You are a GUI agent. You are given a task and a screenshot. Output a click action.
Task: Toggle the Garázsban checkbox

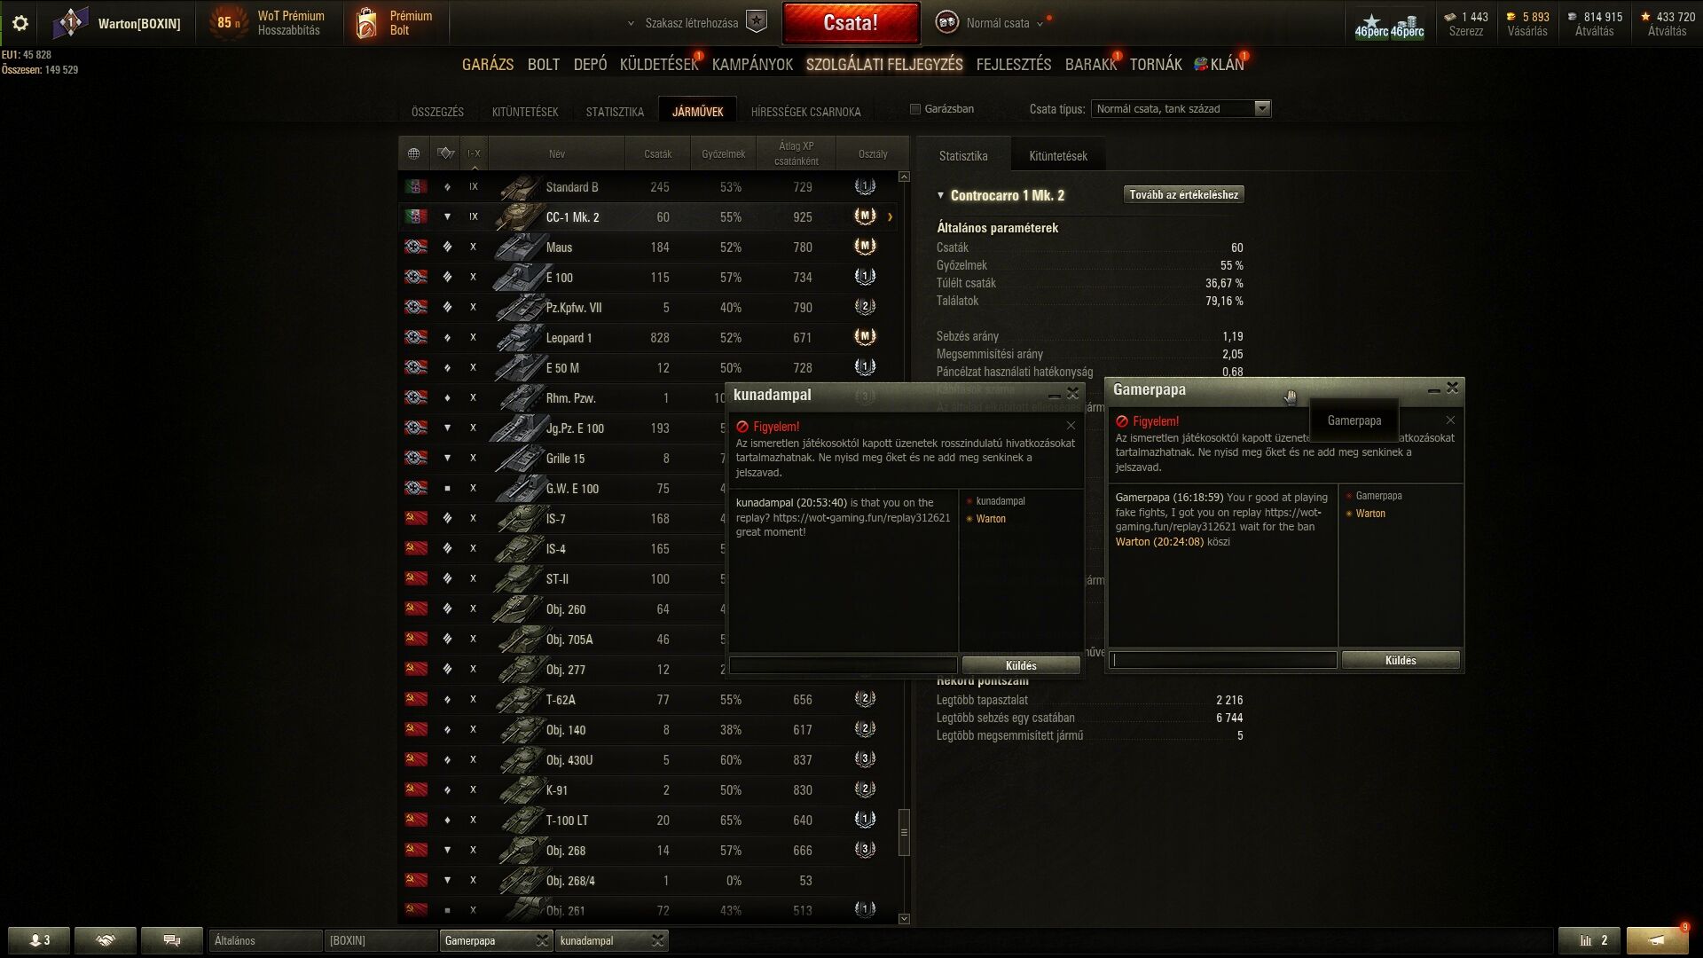pyautogui.click(x=915, y=109)
